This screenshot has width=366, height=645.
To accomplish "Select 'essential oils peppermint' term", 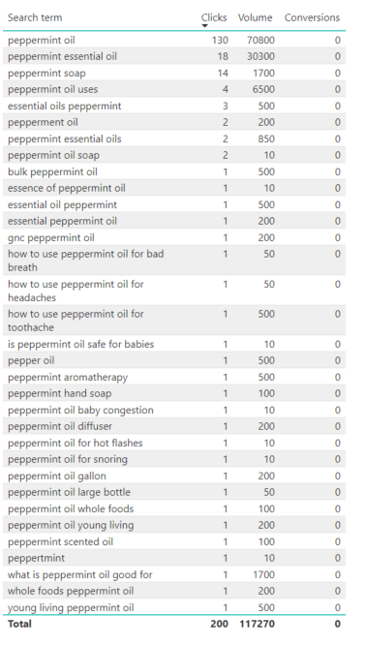I will pyautogui.click(x=64, y=106).
